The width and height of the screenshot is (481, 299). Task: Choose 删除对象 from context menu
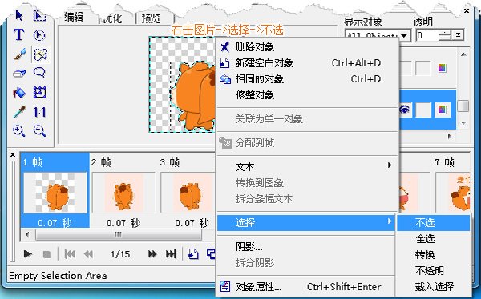[x=307, y=47]
